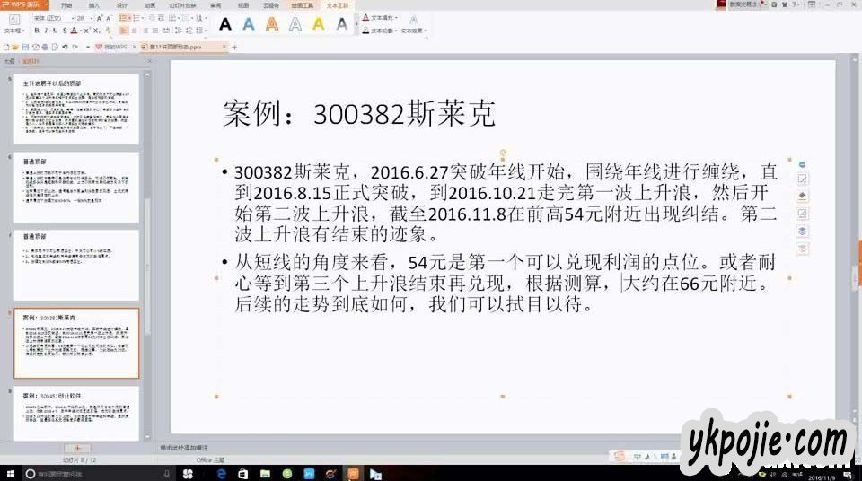Click the undo icon in quick access toolbar

(x=65, y=47)
